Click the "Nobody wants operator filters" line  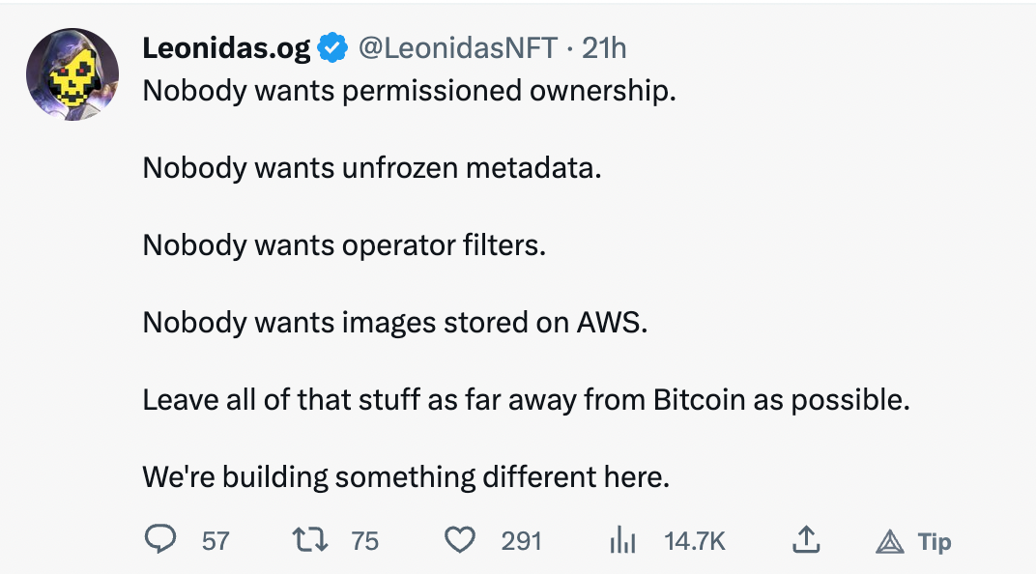tap(344, 244)
